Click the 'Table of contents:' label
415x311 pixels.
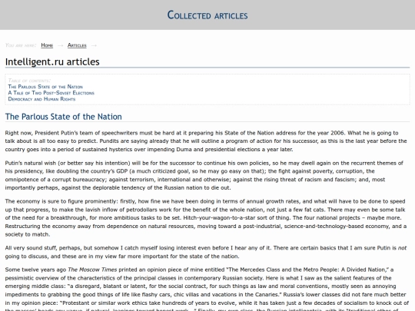pyautogui.click(x=29, y=81)
